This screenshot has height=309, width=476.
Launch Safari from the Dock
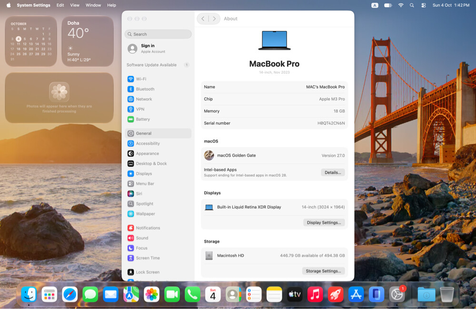coord(70,294)
